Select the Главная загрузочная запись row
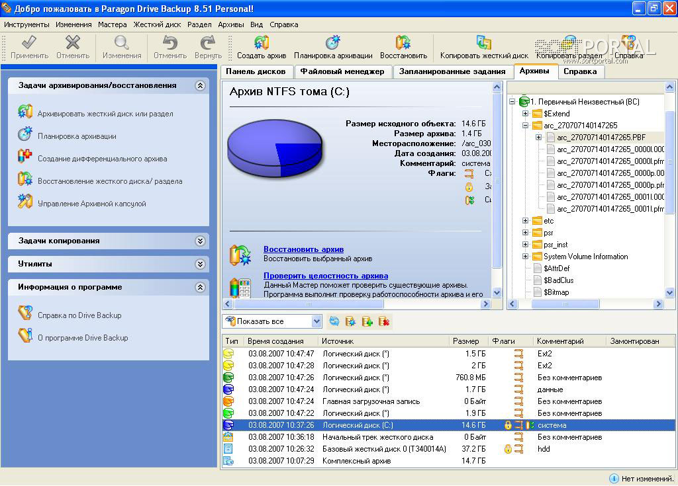This screenshot has width=678, height=486. (x=448, y=401)
